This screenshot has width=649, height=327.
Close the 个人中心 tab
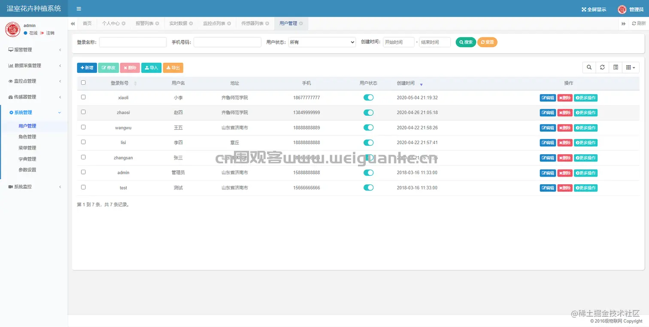tap(124, 24)
